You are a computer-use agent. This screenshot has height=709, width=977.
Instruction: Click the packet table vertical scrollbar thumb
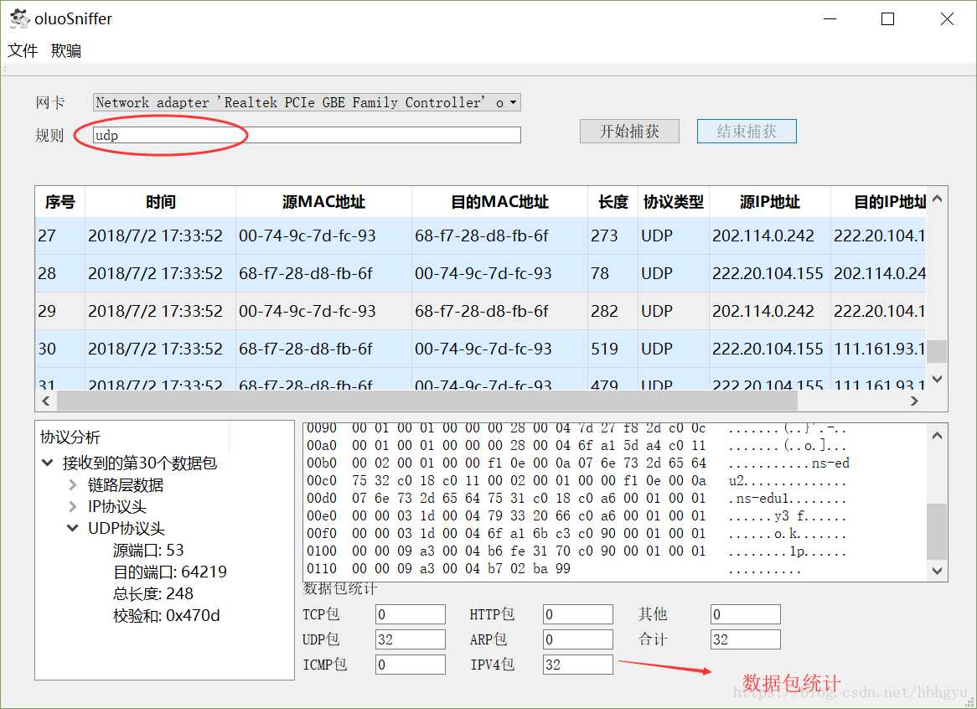(x=937, y=351)
